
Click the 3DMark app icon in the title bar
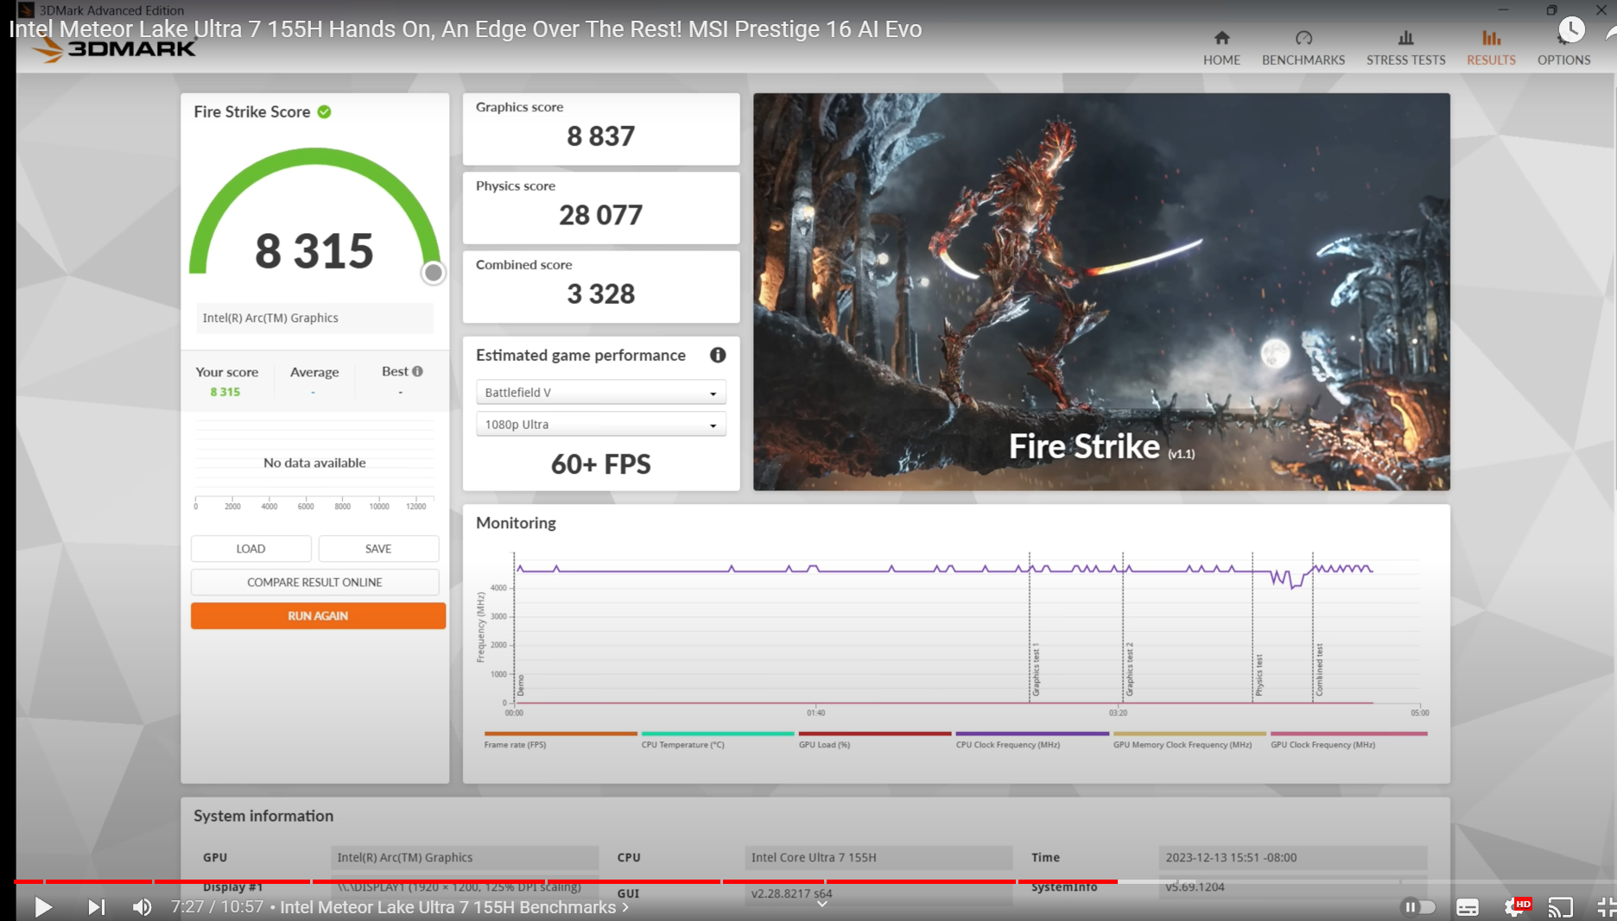[26, 10]
